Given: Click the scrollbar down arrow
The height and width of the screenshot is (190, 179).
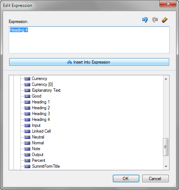Looking at the screenshot, I should point(166,166).
